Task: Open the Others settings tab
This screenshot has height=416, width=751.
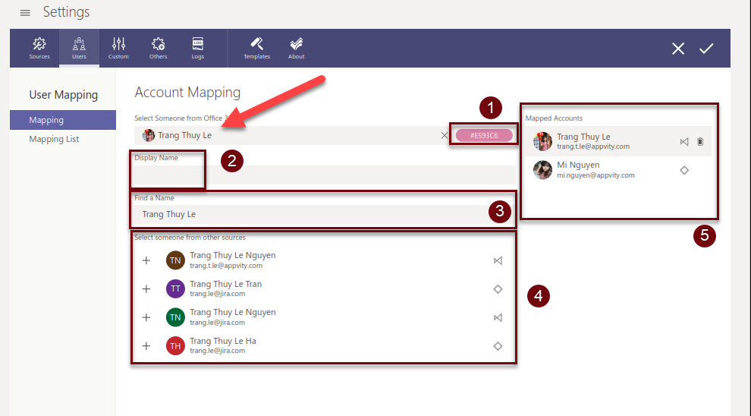Action: tap(158, 48)
